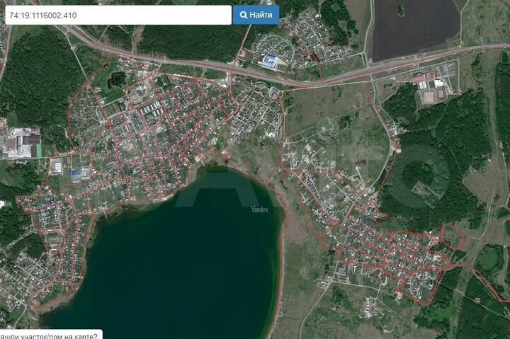The height and width of the screenshot is (339, 510).
Task: Click the cadastral number search field
Action: coord(118,15)
